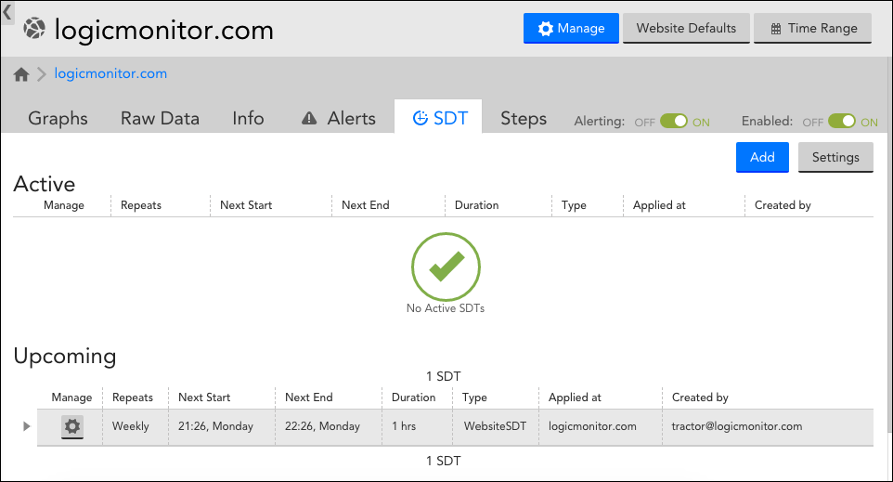This screenshot has width=893, height=482.
Task: Sort by Next Start column in Upcoming
Action: 204,397
